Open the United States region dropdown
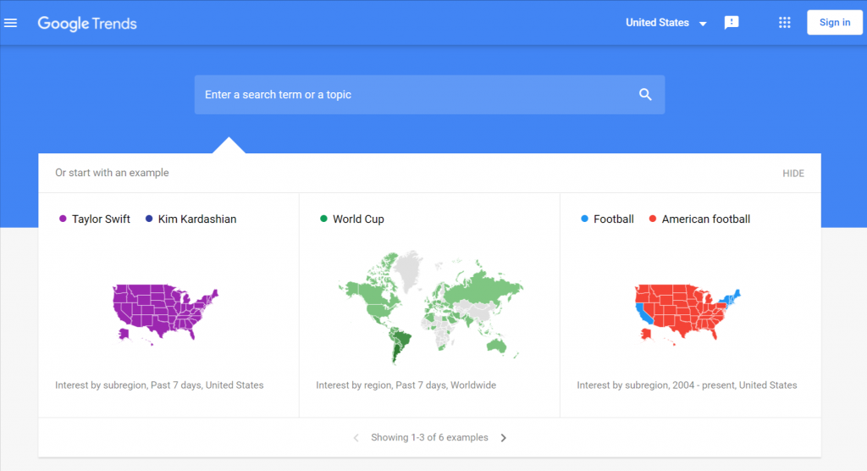The width and height of the screenshot is (867, 471). tap(666, 23)
